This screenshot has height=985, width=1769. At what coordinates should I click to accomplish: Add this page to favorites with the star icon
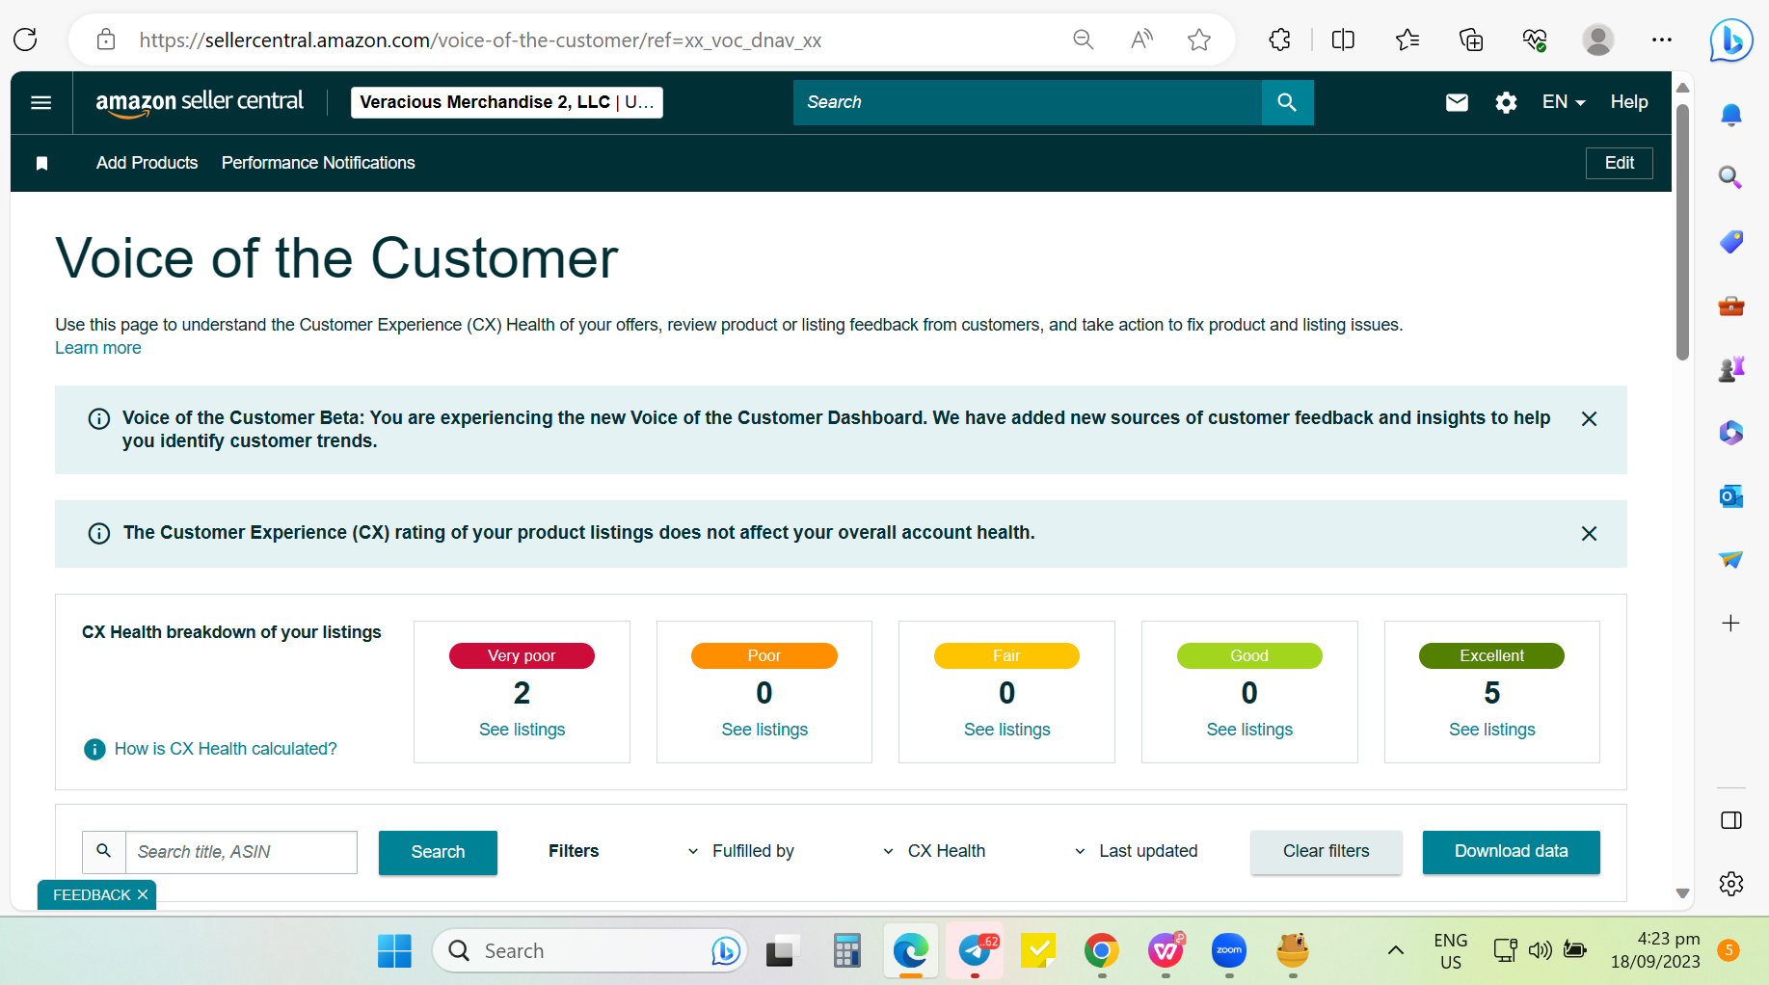tap(1199, 40)
